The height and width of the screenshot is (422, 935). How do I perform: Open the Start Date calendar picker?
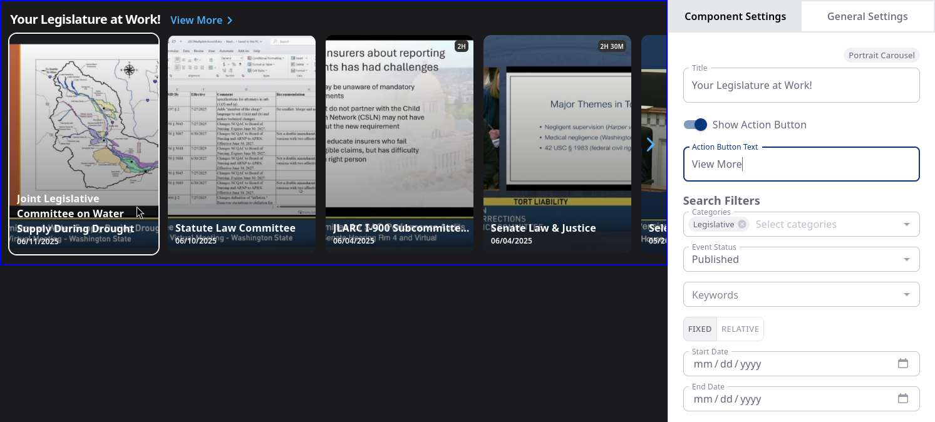(x=903, y=364)
